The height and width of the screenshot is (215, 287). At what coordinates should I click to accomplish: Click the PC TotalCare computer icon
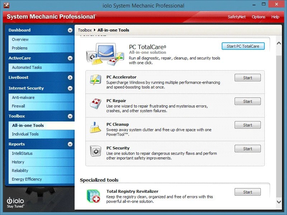[105, 54]
